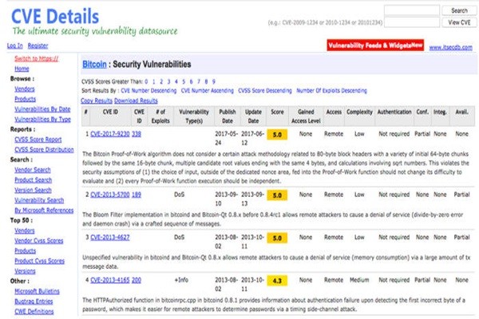Open CVSS Score Distribution
The image size is (479, 319).
pos(44,149)
